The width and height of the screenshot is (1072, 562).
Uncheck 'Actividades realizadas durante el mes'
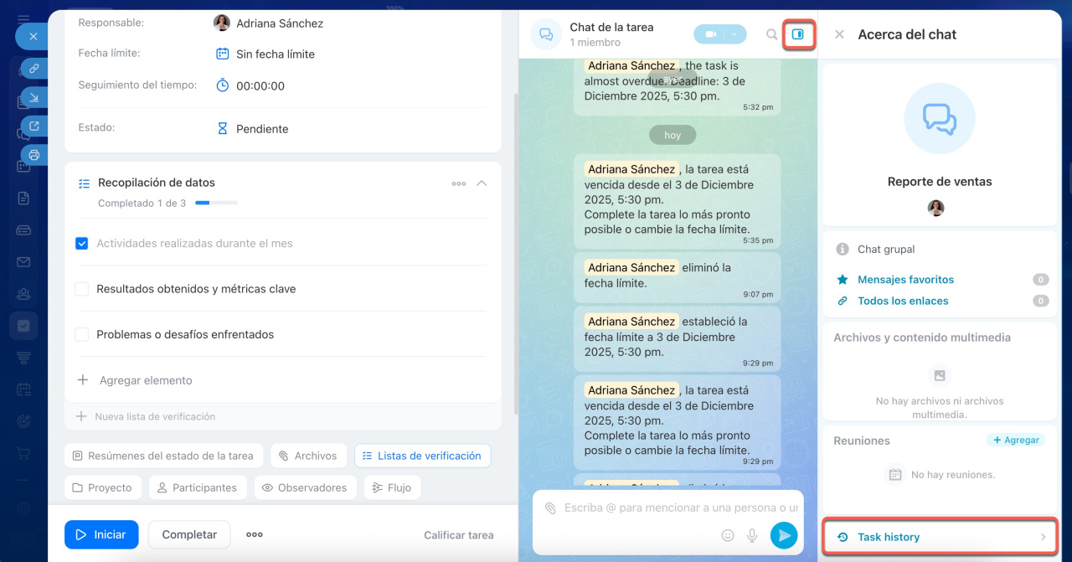tap(82, 244)
